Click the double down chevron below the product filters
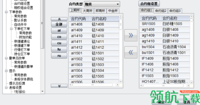The height and width of the screenshot is (105, 200). point(59,86)
